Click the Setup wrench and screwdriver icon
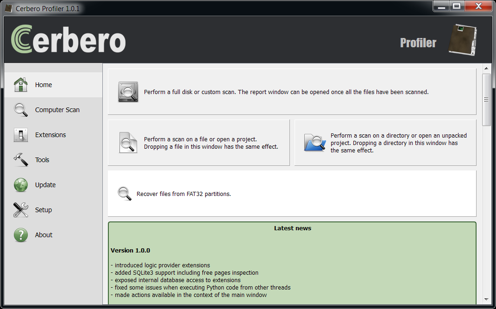Image resolution: width=496 pixels, height=309 pixels. coord(21,210)
